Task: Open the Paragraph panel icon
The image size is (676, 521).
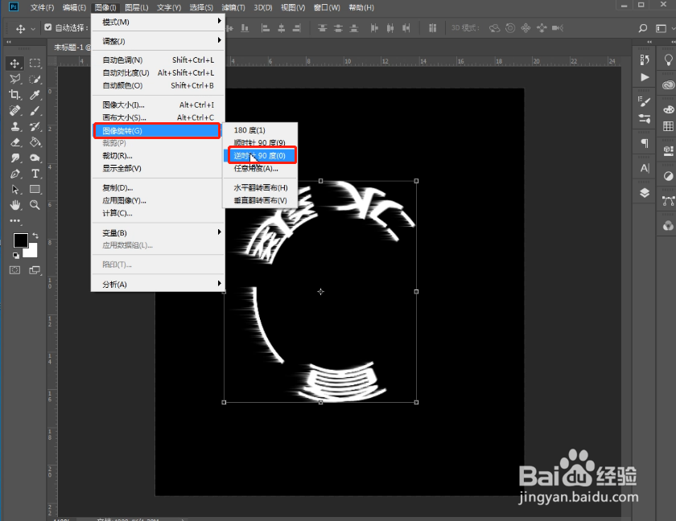Action: click(x=645, y=143)
